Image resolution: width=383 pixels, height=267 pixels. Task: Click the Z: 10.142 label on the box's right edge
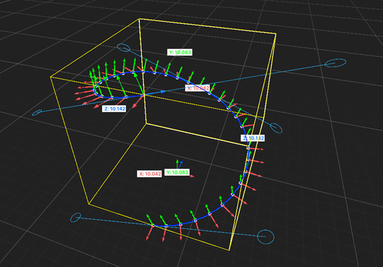pyautogui.click(x=252, y=138)
